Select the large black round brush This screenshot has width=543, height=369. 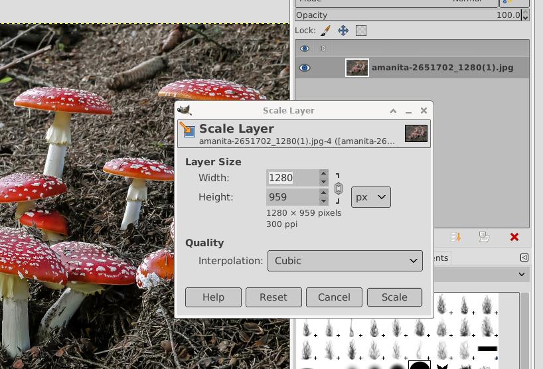tap(420, 365)
